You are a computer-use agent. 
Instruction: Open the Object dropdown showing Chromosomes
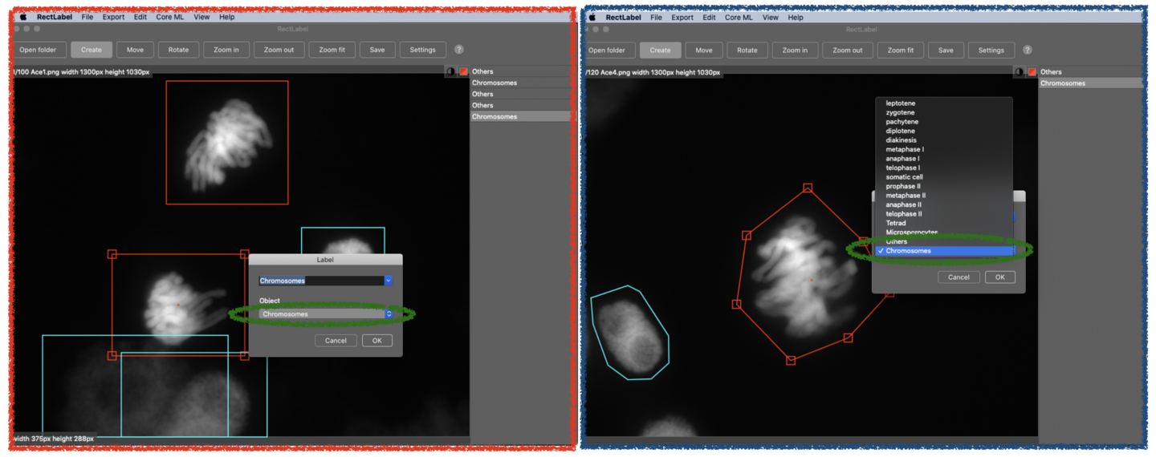point(325,314)
